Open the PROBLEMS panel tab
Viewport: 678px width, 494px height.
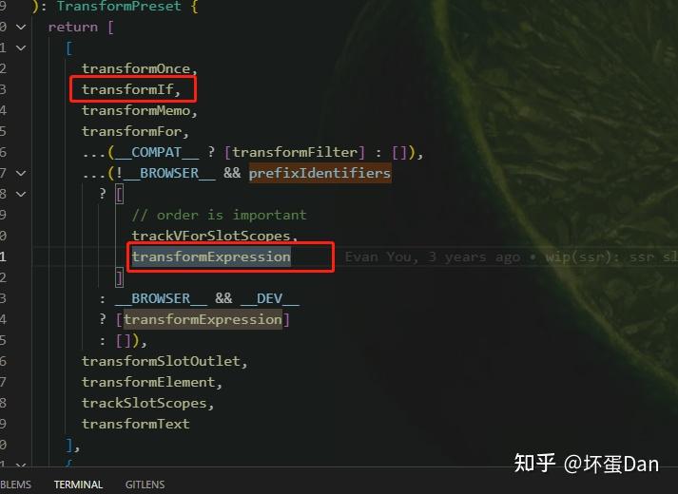[15, 484]
